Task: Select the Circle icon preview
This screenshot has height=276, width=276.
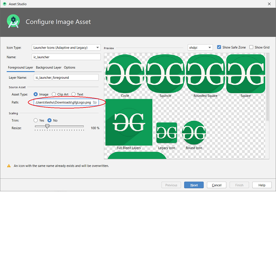Action: pyautogui.click(x=125, y=74)
